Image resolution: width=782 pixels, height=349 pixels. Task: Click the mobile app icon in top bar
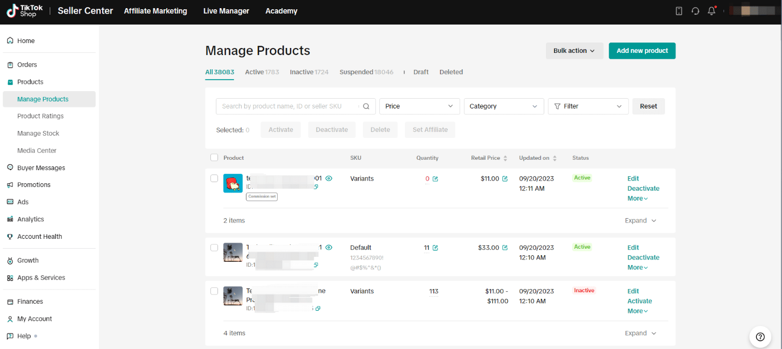coord(679,10)
